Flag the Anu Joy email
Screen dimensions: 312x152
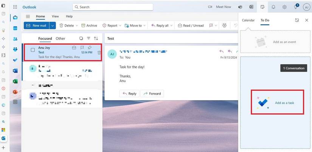tap(82, 48)
